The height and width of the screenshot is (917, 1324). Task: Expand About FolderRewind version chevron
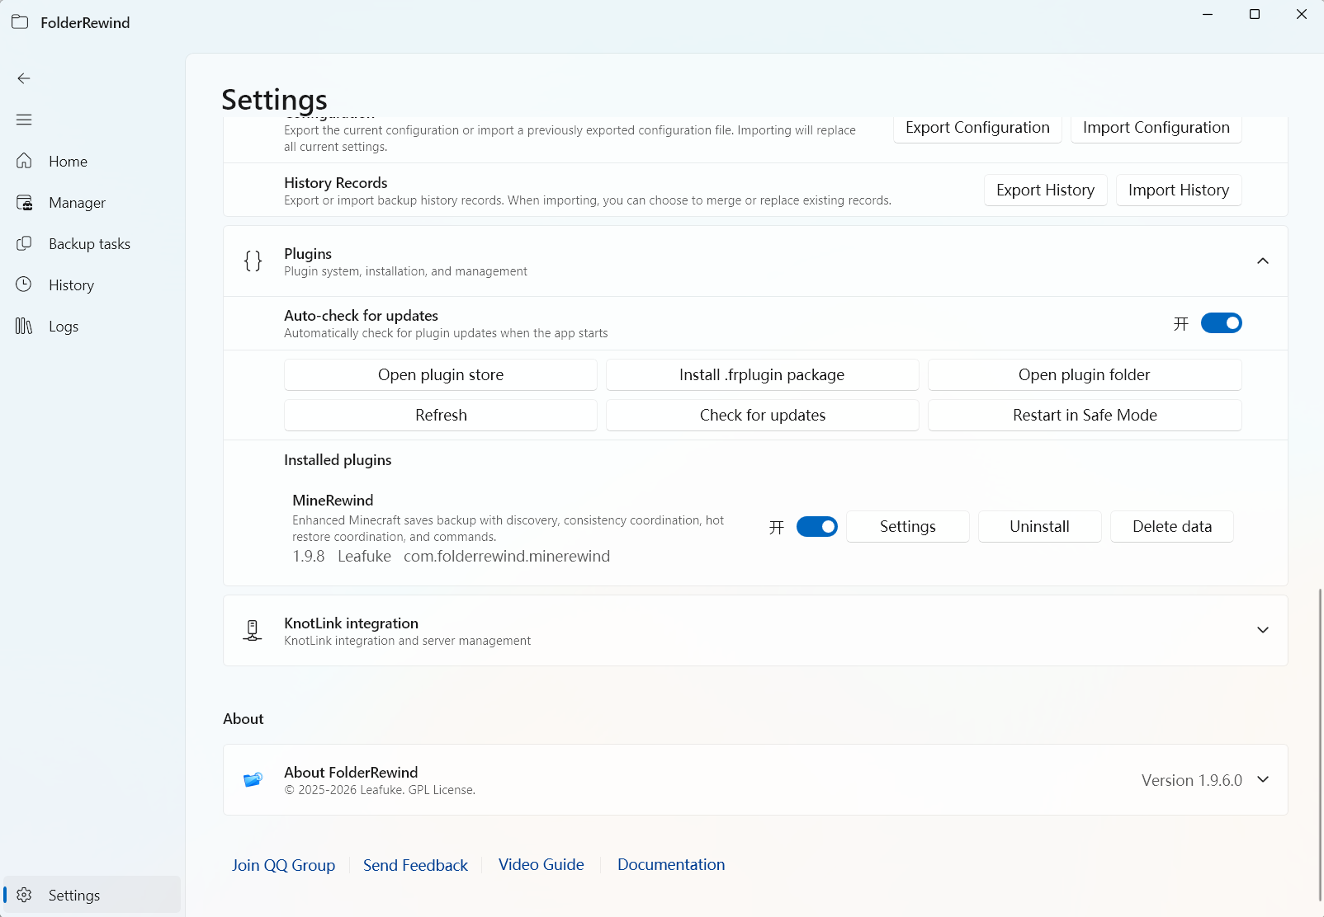1262,779
